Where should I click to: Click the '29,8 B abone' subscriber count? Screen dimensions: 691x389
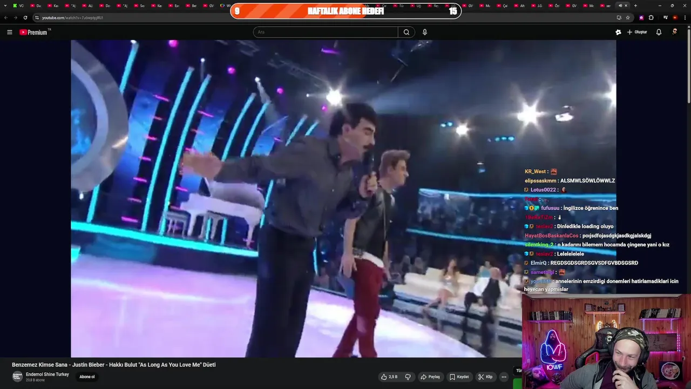pyautogui.click(x=35, y=380)
